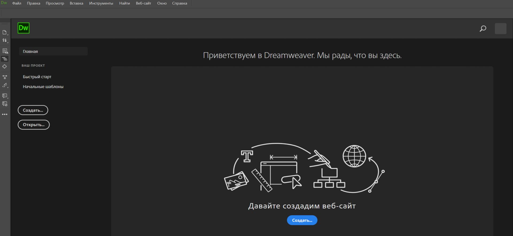The image size is (513, 236).
Task: Click the search magnifier icon
Action: [x=483, y=29]
